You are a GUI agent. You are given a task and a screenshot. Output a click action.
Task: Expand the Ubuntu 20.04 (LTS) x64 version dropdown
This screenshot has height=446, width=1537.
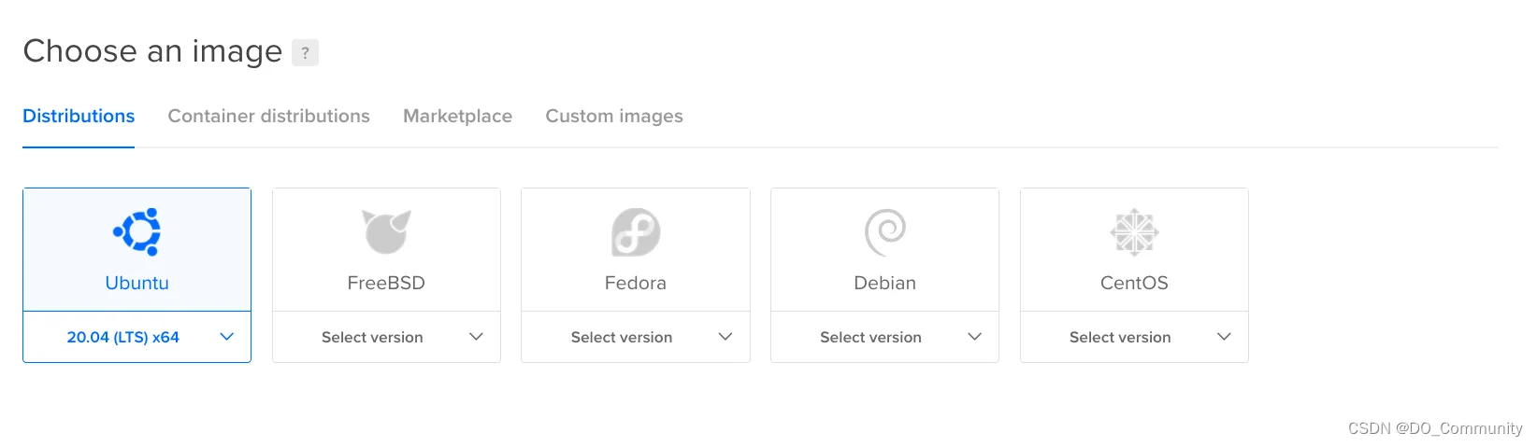[x=137, y=337]
